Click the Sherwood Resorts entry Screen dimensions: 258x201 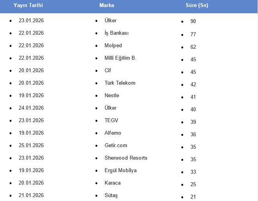click(126, 158)
